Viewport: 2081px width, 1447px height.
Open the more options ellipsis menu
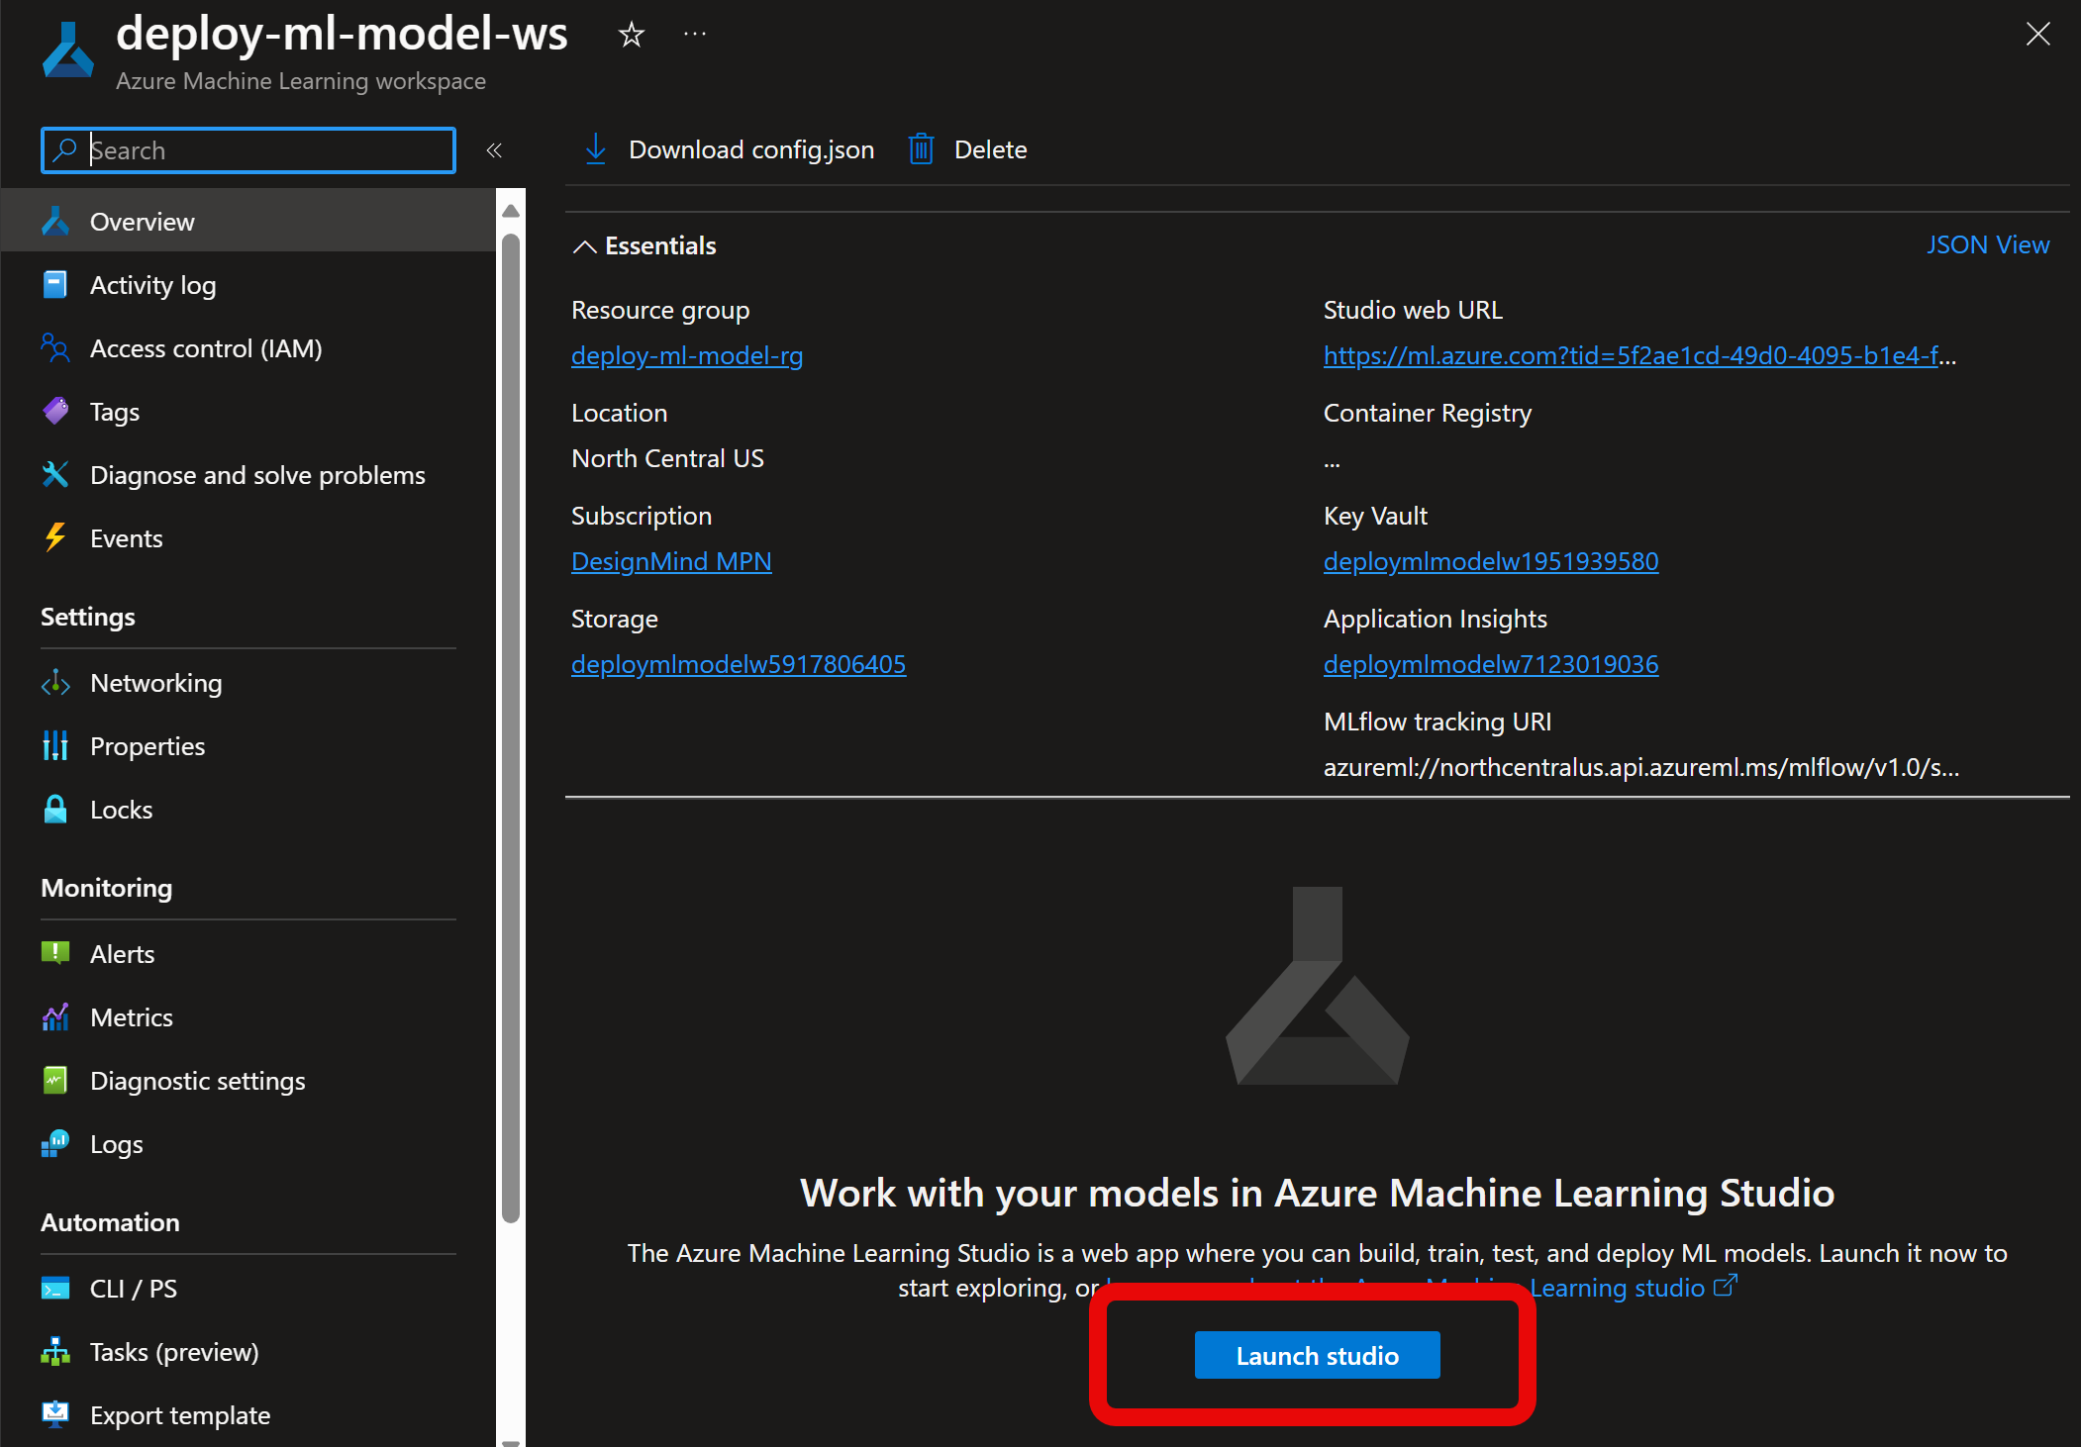(x=694, y=33)
